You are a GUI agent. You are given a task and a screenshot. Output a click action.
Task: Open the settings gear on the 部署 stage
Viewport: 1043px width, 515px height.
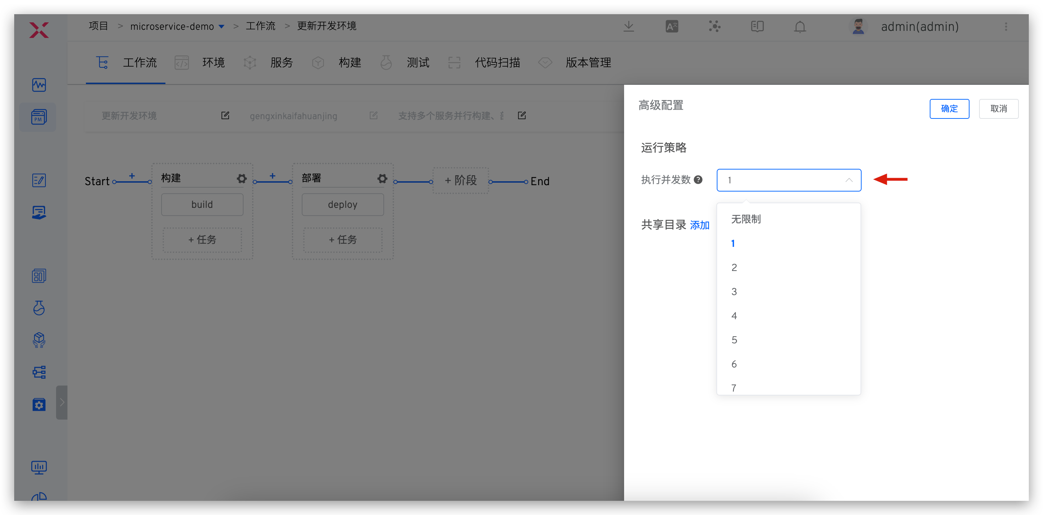point(382,178)
